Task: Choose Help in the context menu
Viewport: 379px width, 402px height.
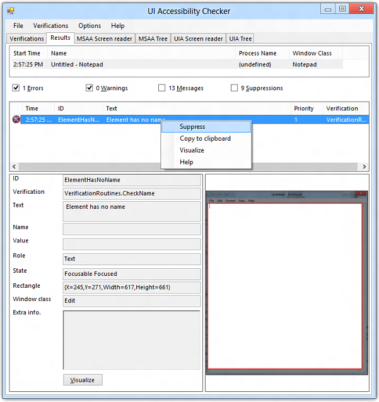Action: [206, 162]
